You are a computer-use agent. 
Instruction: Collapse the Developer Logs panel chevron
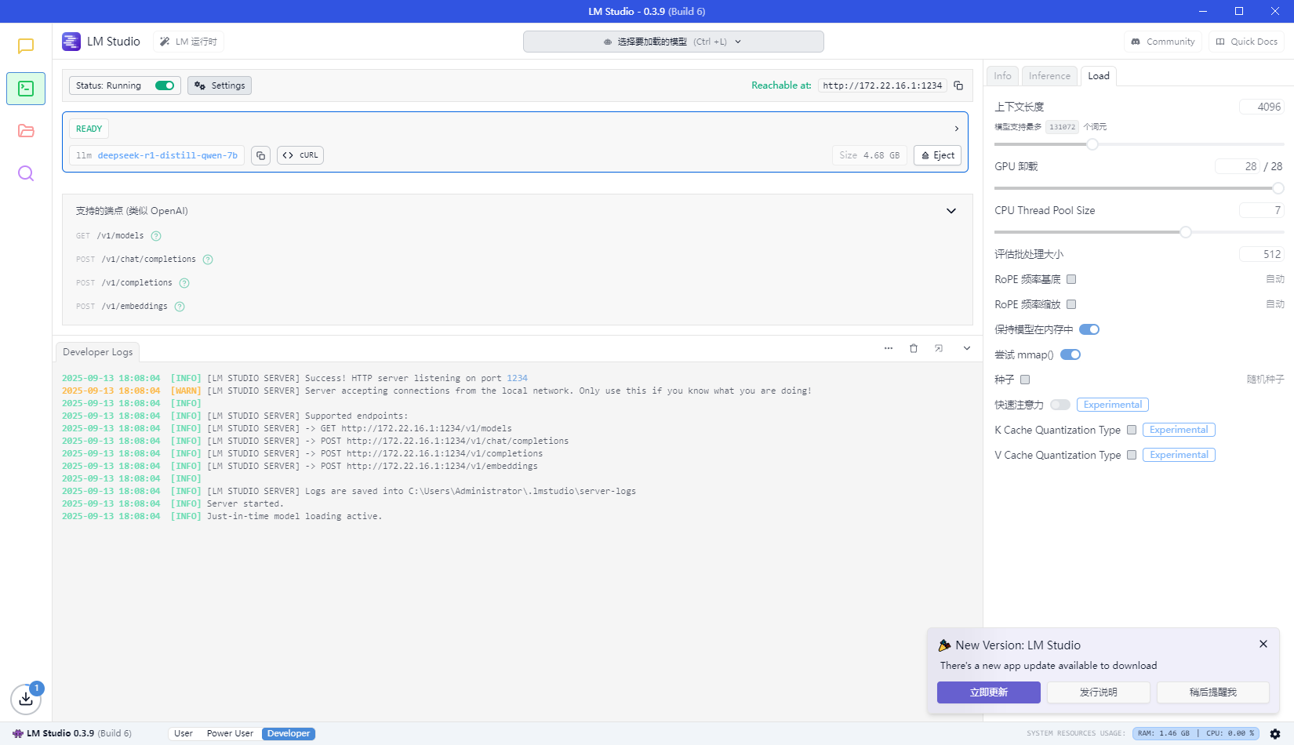[x=967, y=348]
